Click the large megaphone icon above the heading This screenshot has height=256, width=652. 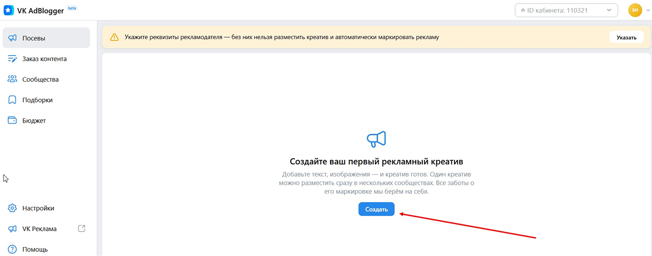tap(376, 139)
